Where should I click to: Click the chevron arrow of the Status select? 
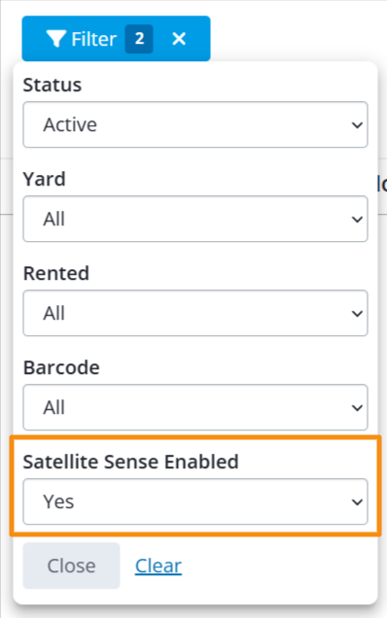[357, 125]
